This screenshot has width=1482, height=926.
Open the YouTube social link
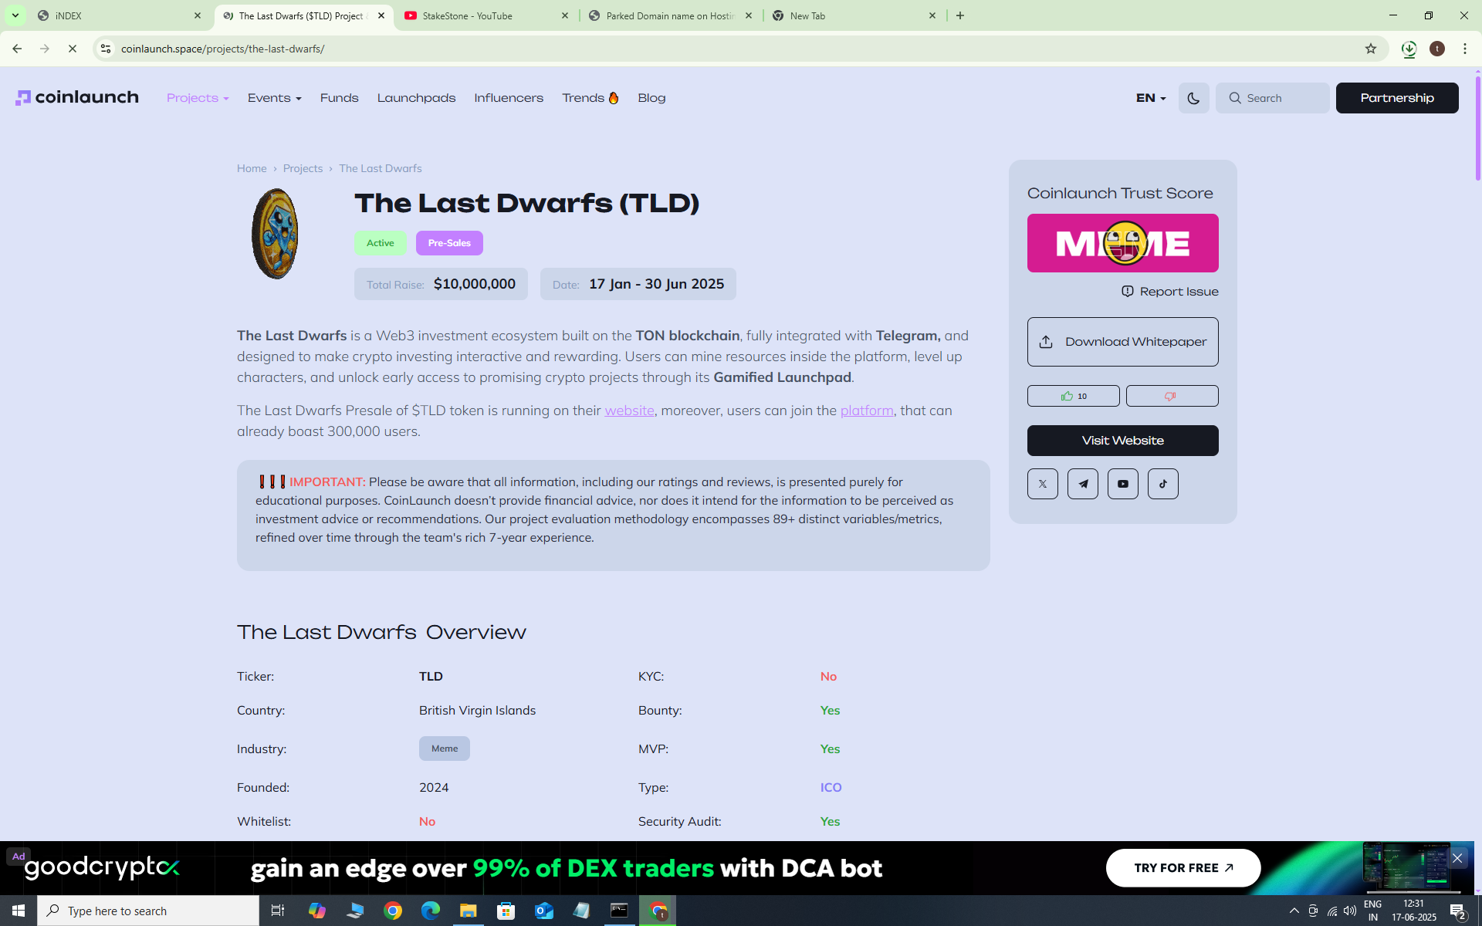coord(1122,484)
